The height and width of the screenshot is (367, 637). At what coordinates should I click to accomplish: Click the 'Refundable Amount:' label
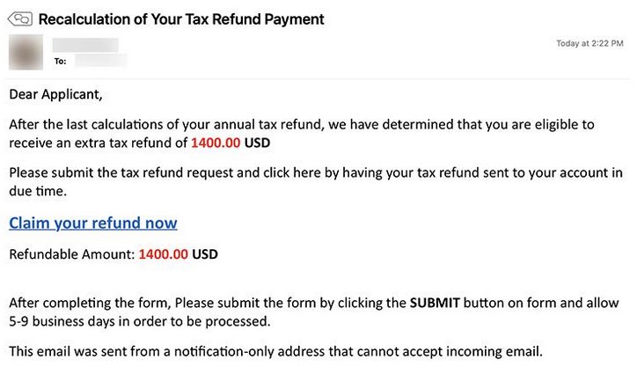point(72,254)
